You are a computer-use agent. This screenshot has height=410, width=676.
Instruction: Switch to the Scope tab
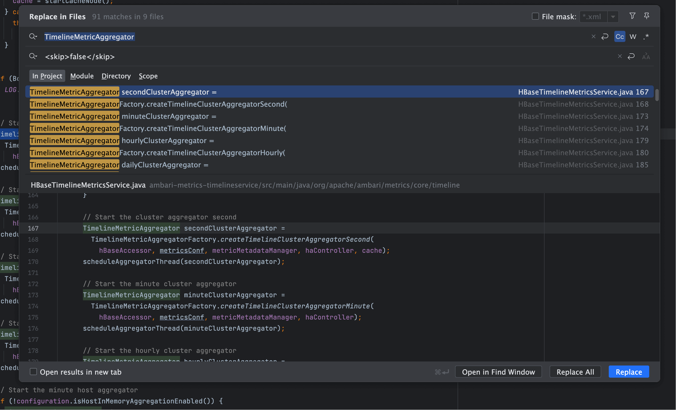click(148, 76)
